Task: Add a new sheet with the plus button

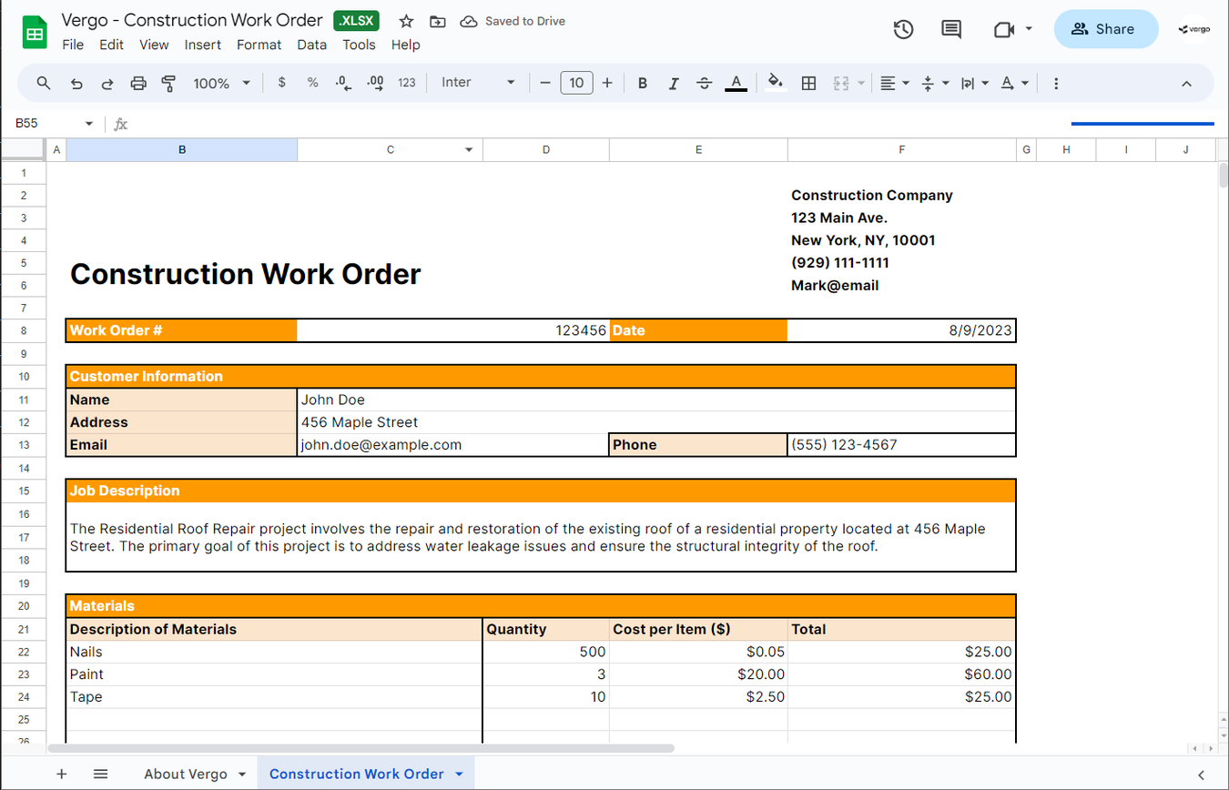Action: (61, 773)
